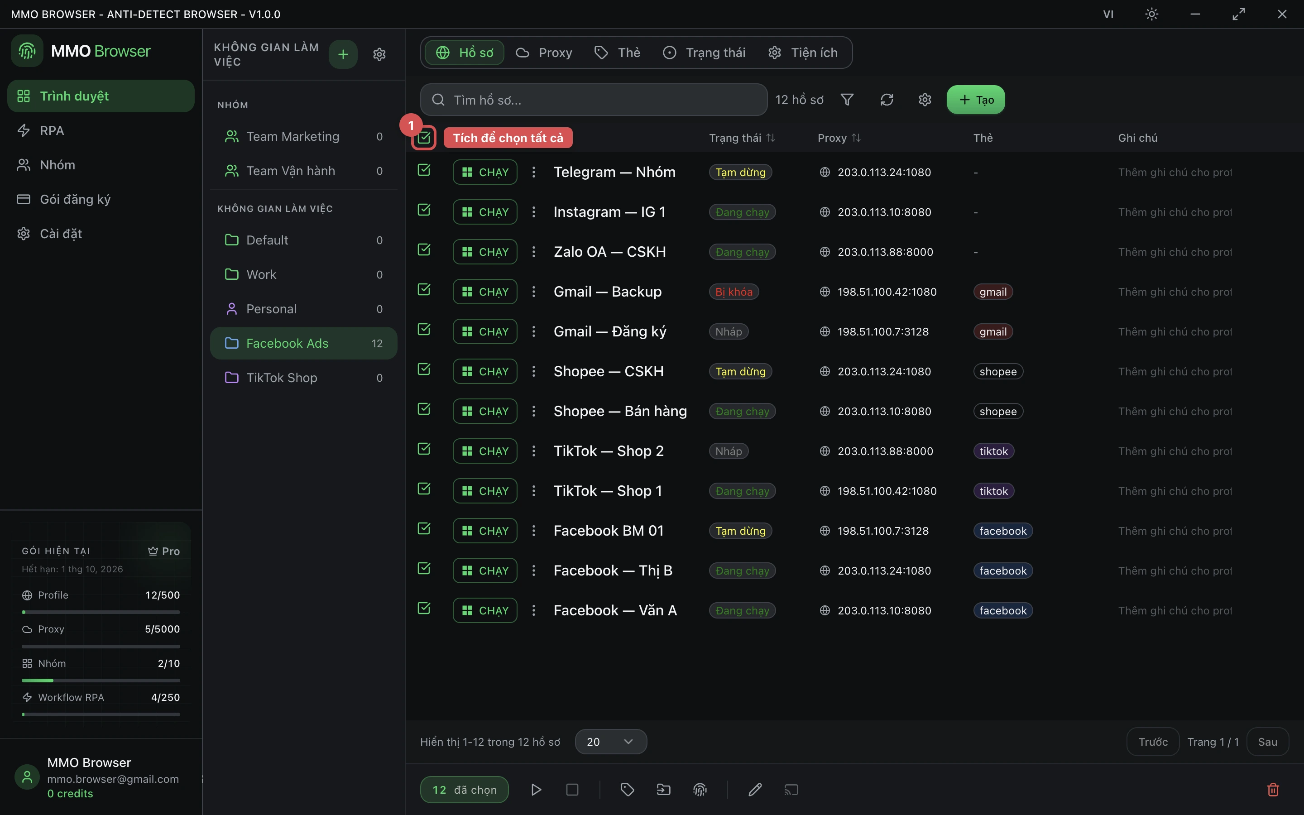Click the fingerprint icon in bottom bar

[700, 790]
